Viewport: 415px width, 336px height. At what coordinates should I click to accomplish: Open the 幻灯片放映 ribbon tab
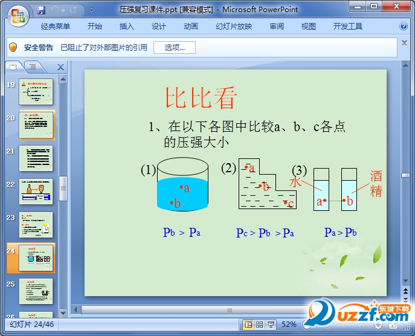tap(234, 26)
